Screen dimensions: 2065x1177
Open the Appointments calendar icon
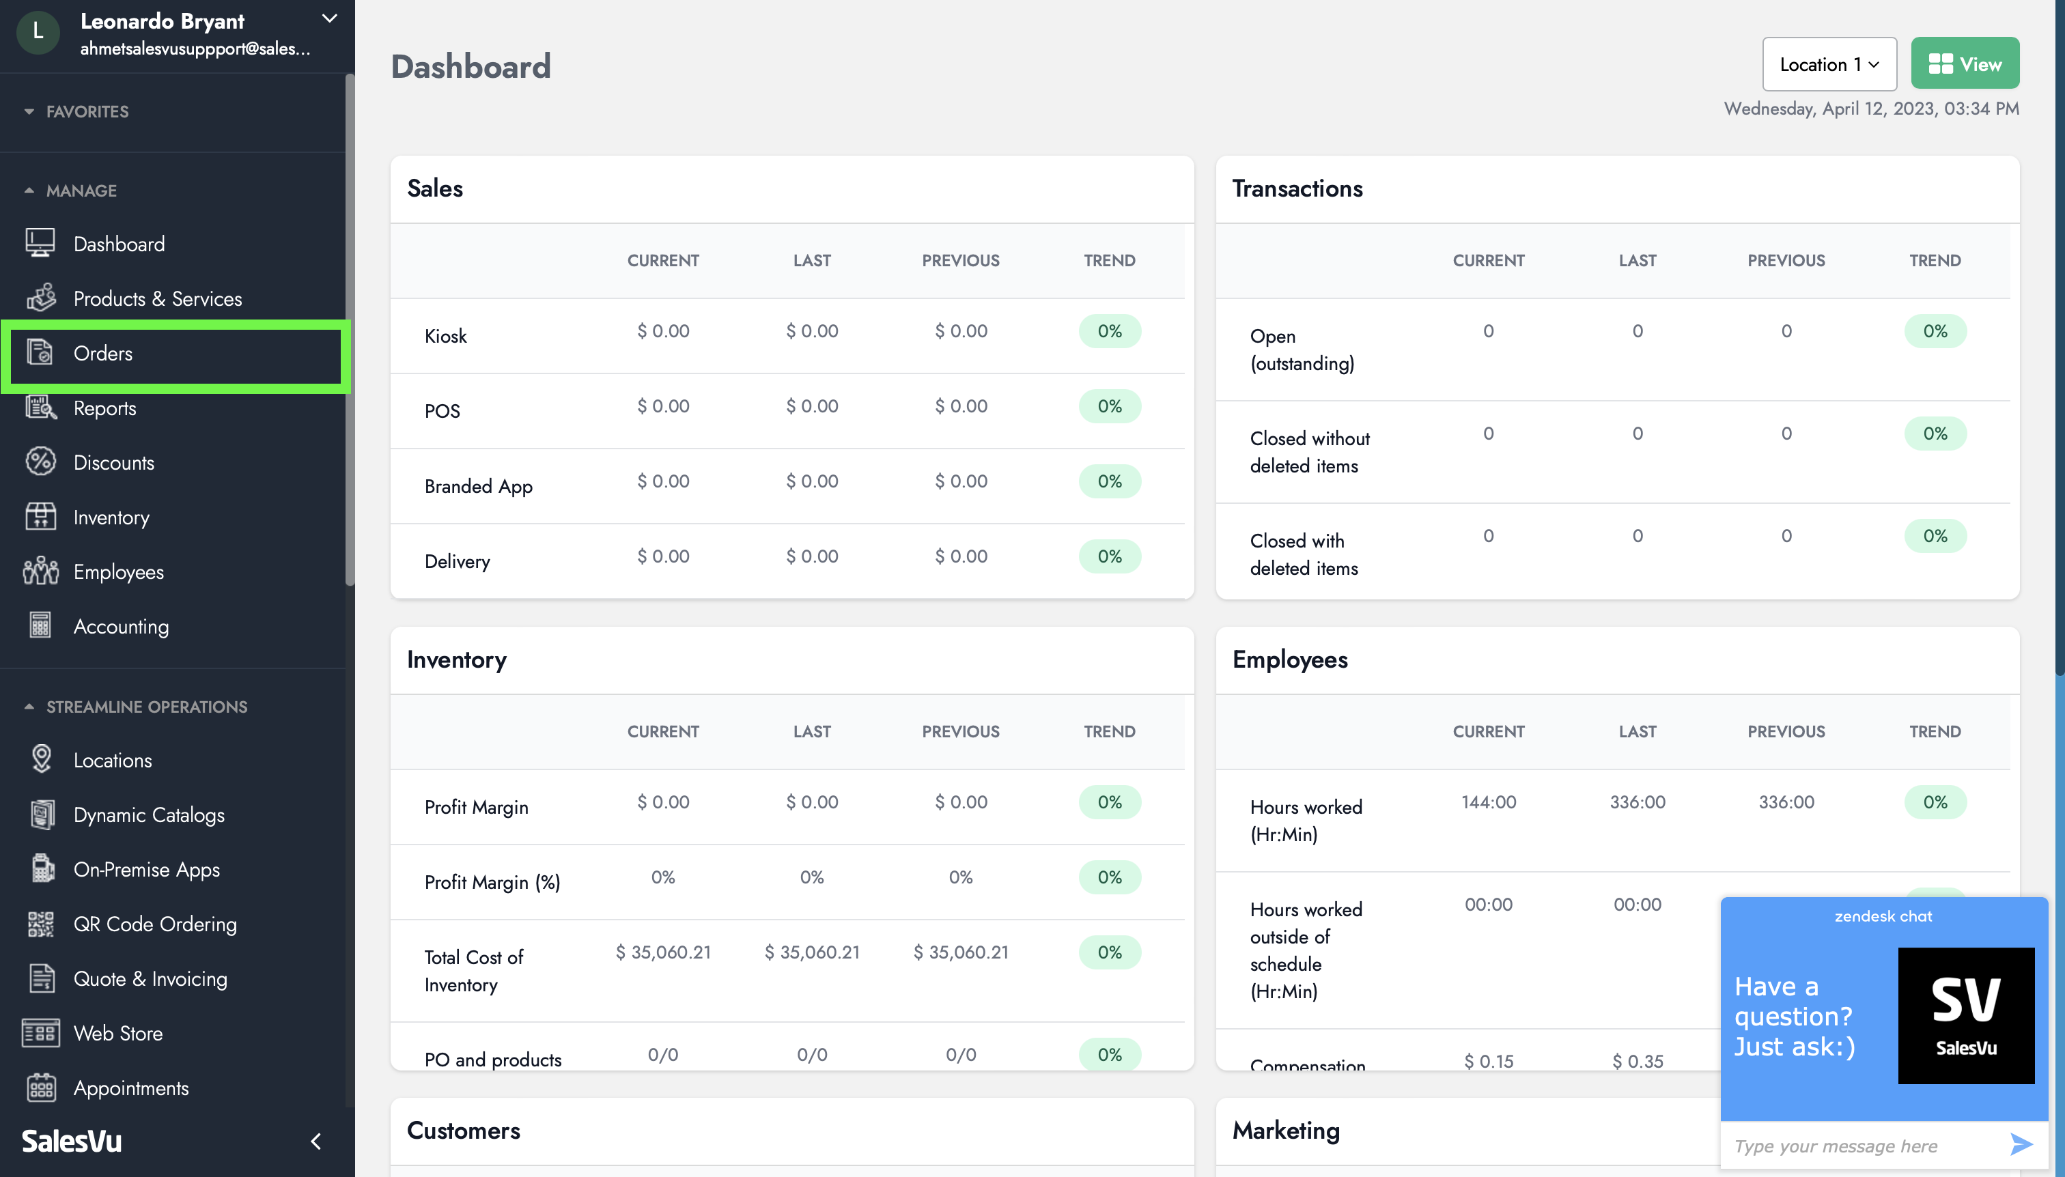point(41,1088)
